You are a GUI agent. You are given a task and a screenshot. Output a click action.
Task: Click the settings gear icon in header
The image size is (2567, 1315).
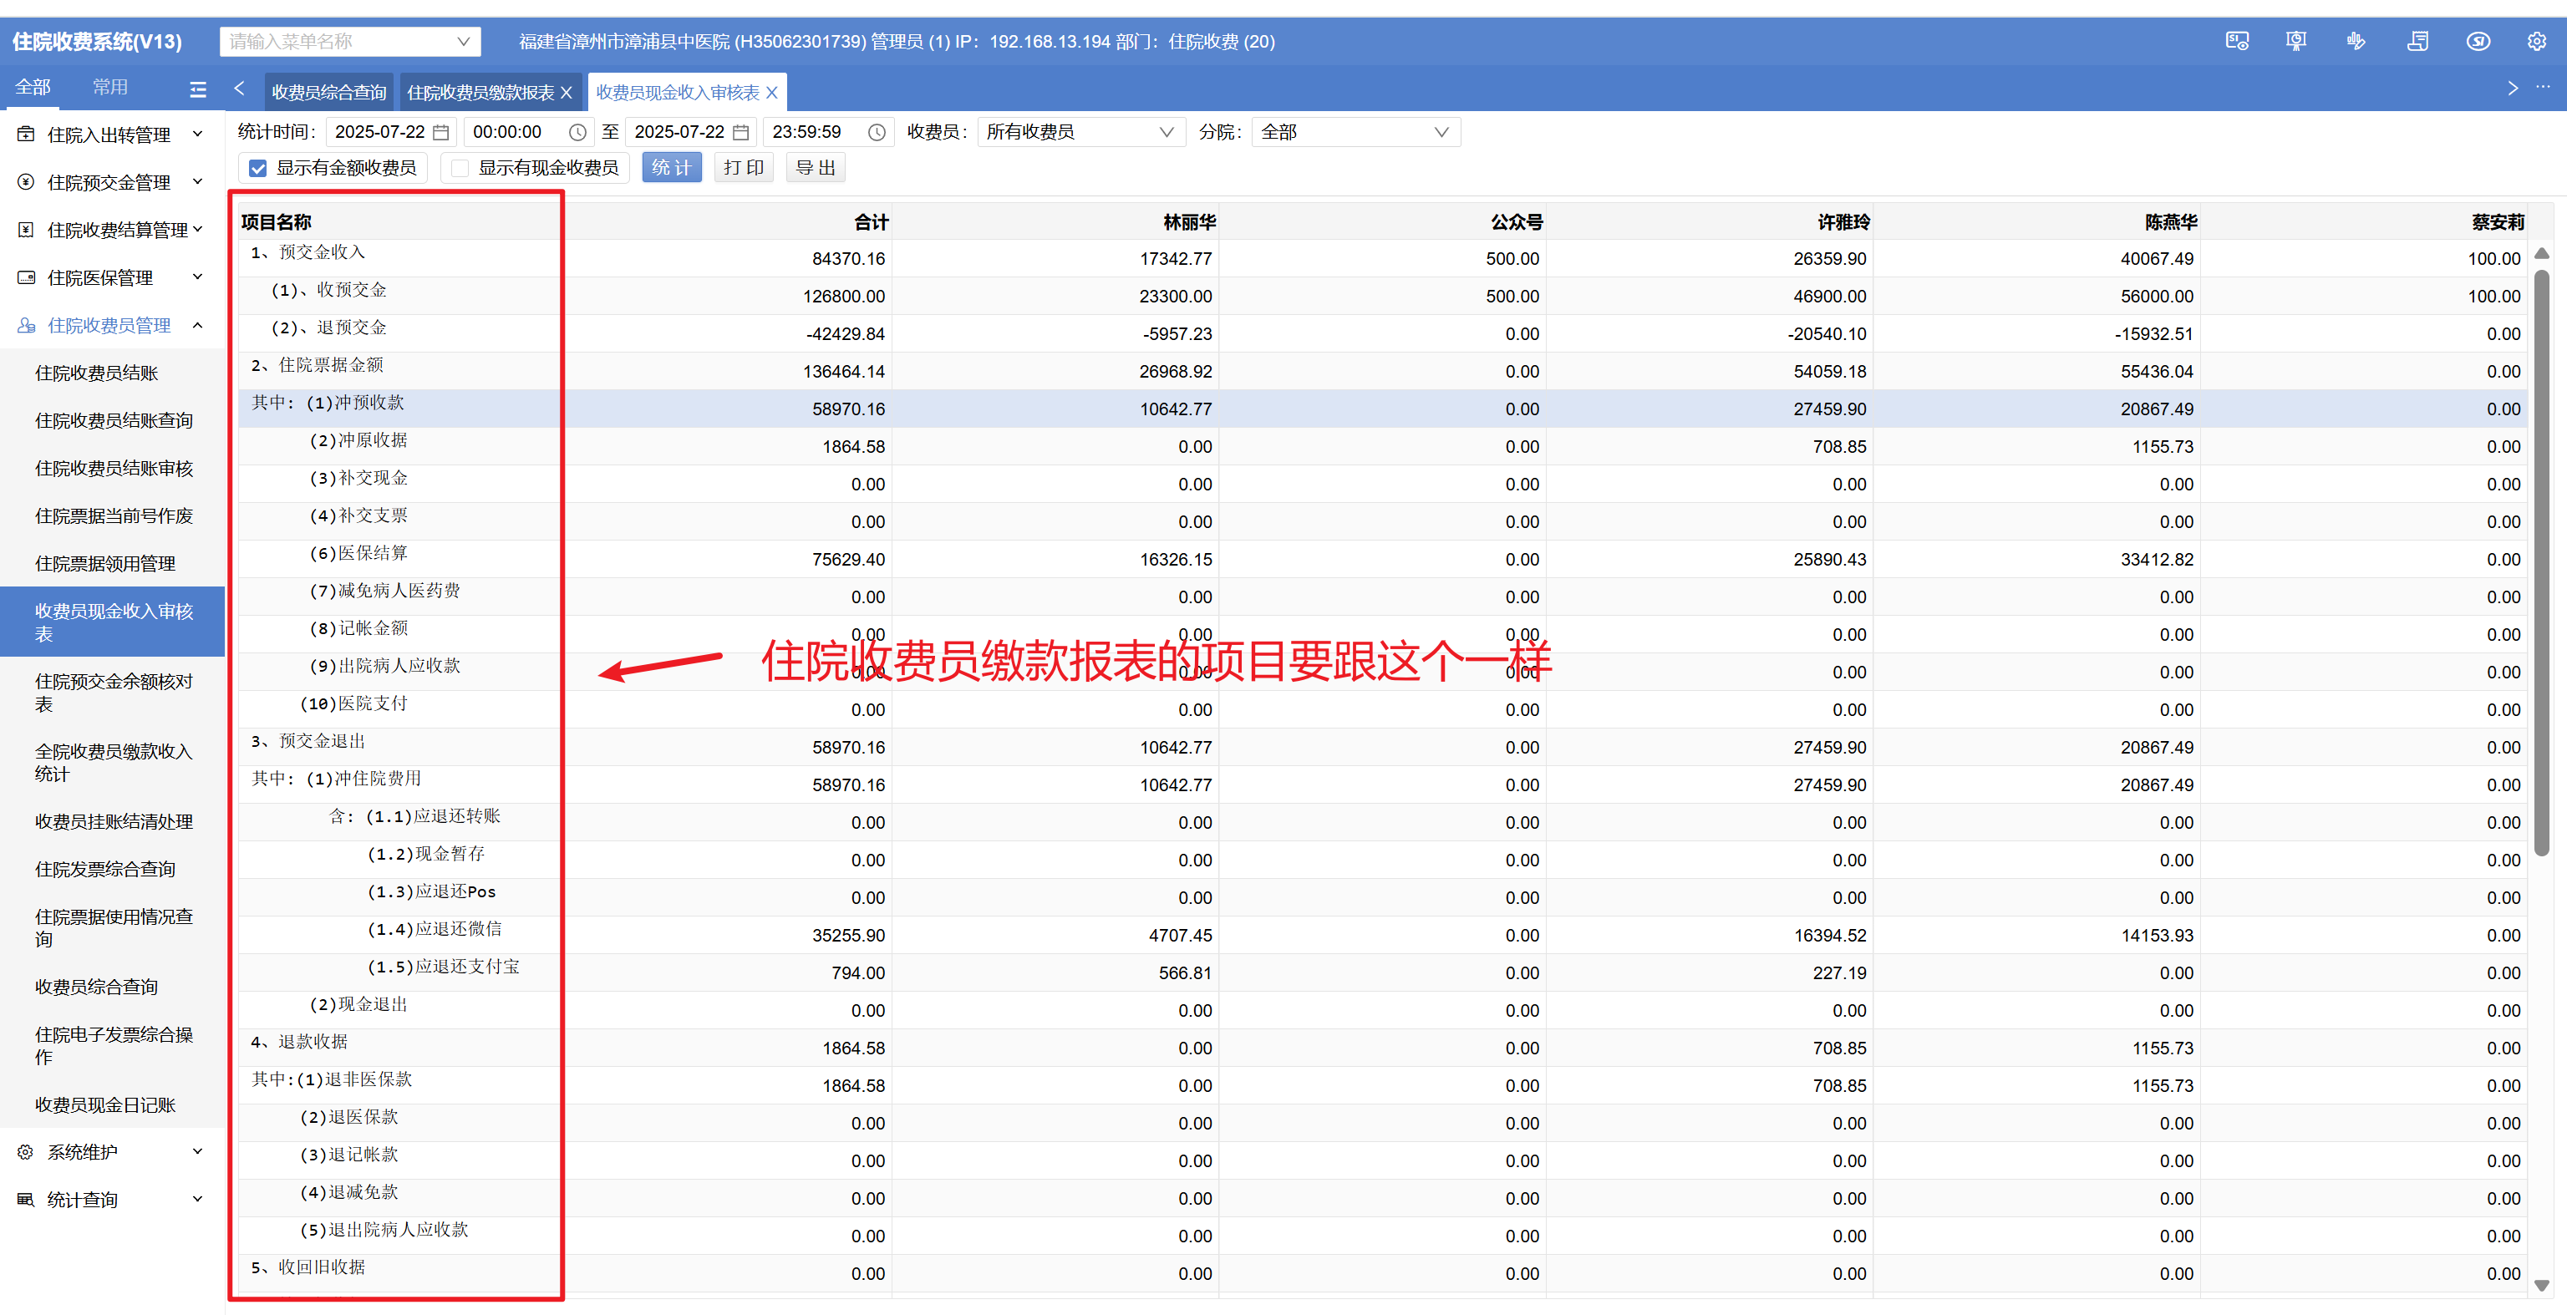(x=2536, y=41)
